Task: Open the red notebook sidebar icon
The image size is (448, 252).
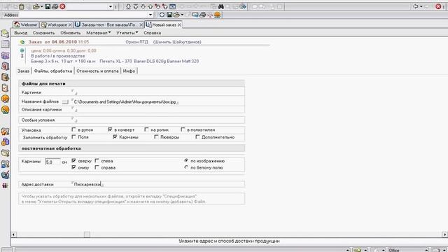Action: point(5,66)
